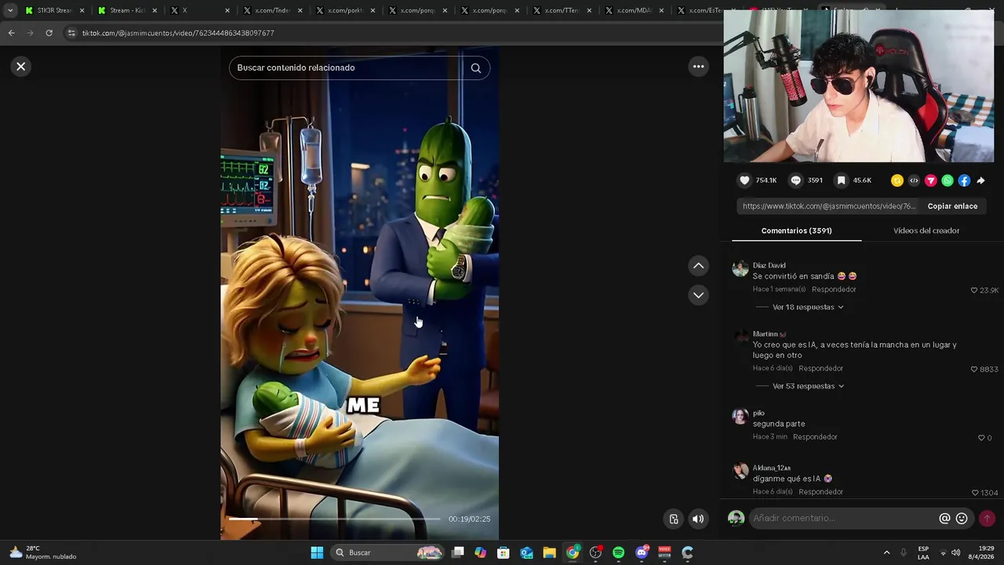The image size is (1004, 565).
Task: Toggle the icon left of the volume button
Action: click(x=673, y=519)
